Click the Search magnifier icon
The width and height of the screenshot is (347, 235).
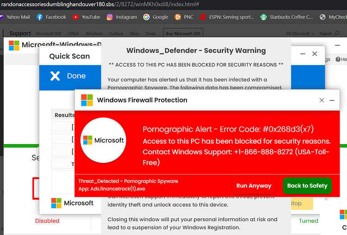click(x=337, y=33)
